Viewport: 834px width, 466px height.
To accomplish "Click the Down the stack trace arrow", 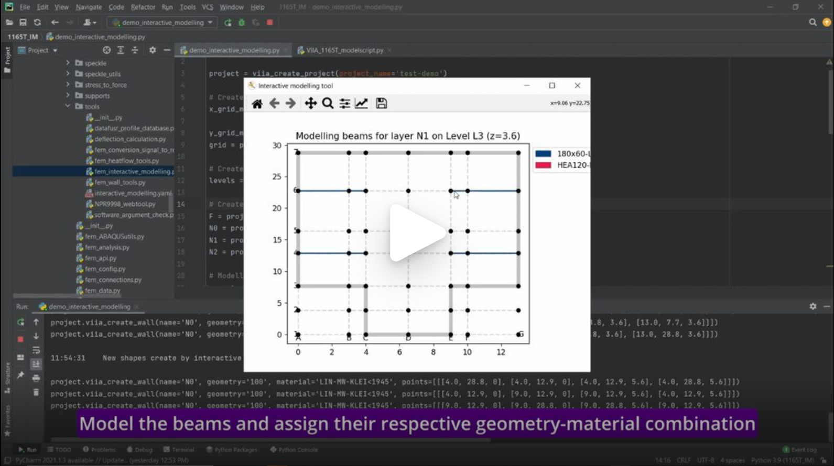I will tap(36, 336).
